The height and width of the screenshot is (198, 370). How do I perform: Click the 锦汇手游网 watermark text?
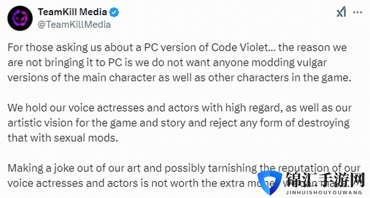(325, 180)
